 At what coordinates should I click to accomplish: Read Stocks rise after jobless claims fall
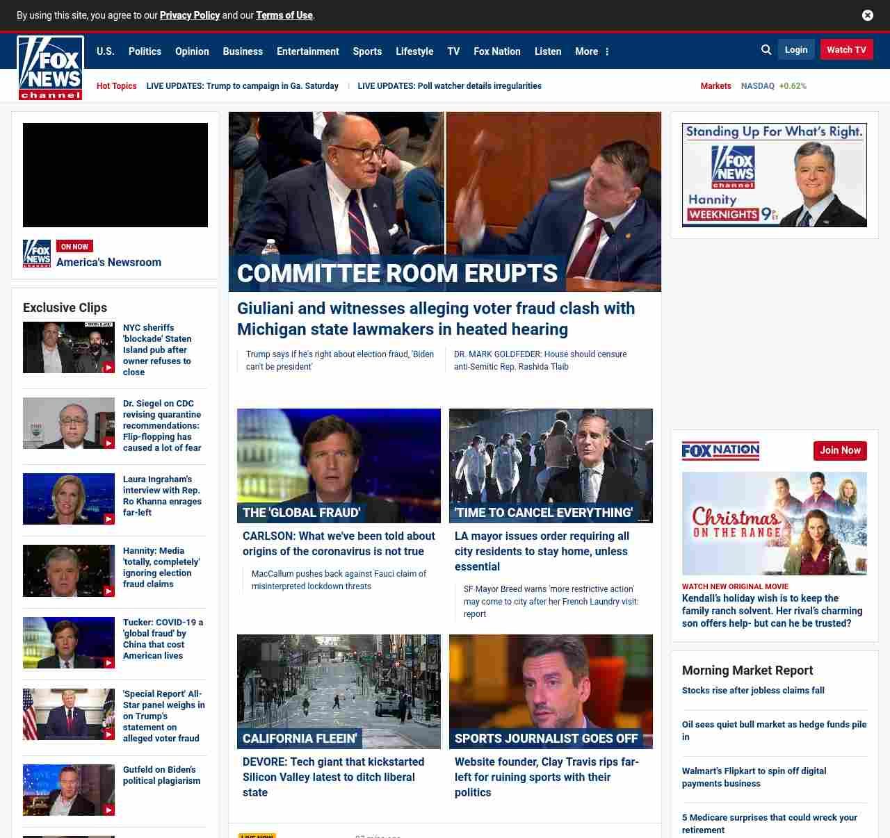[753, 691]
